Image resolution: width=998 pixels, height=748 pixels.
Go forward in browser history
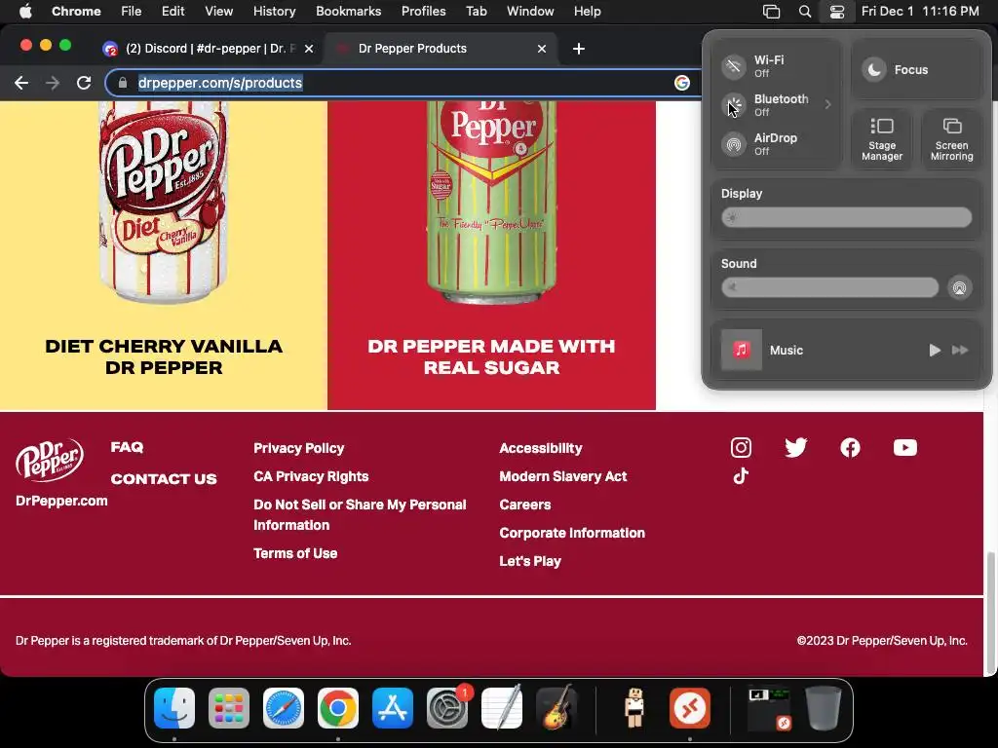[x=53, y=83]
